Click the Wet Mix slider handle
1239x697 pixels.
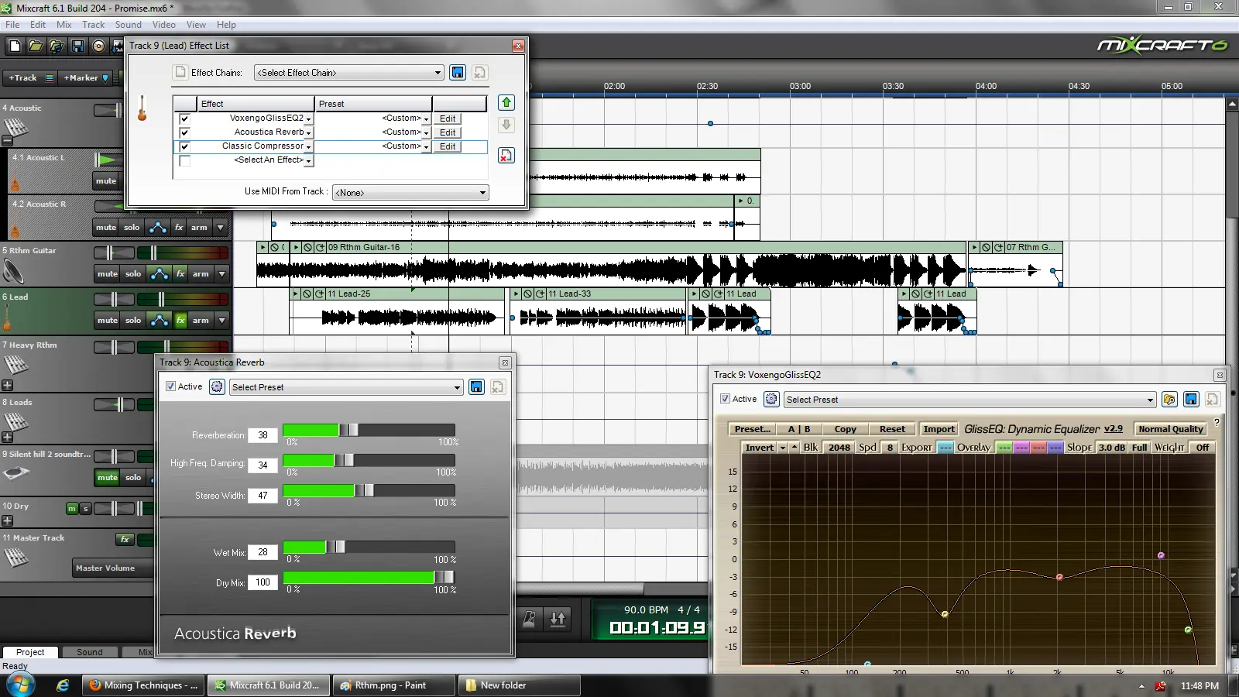[x=335, y=547]
